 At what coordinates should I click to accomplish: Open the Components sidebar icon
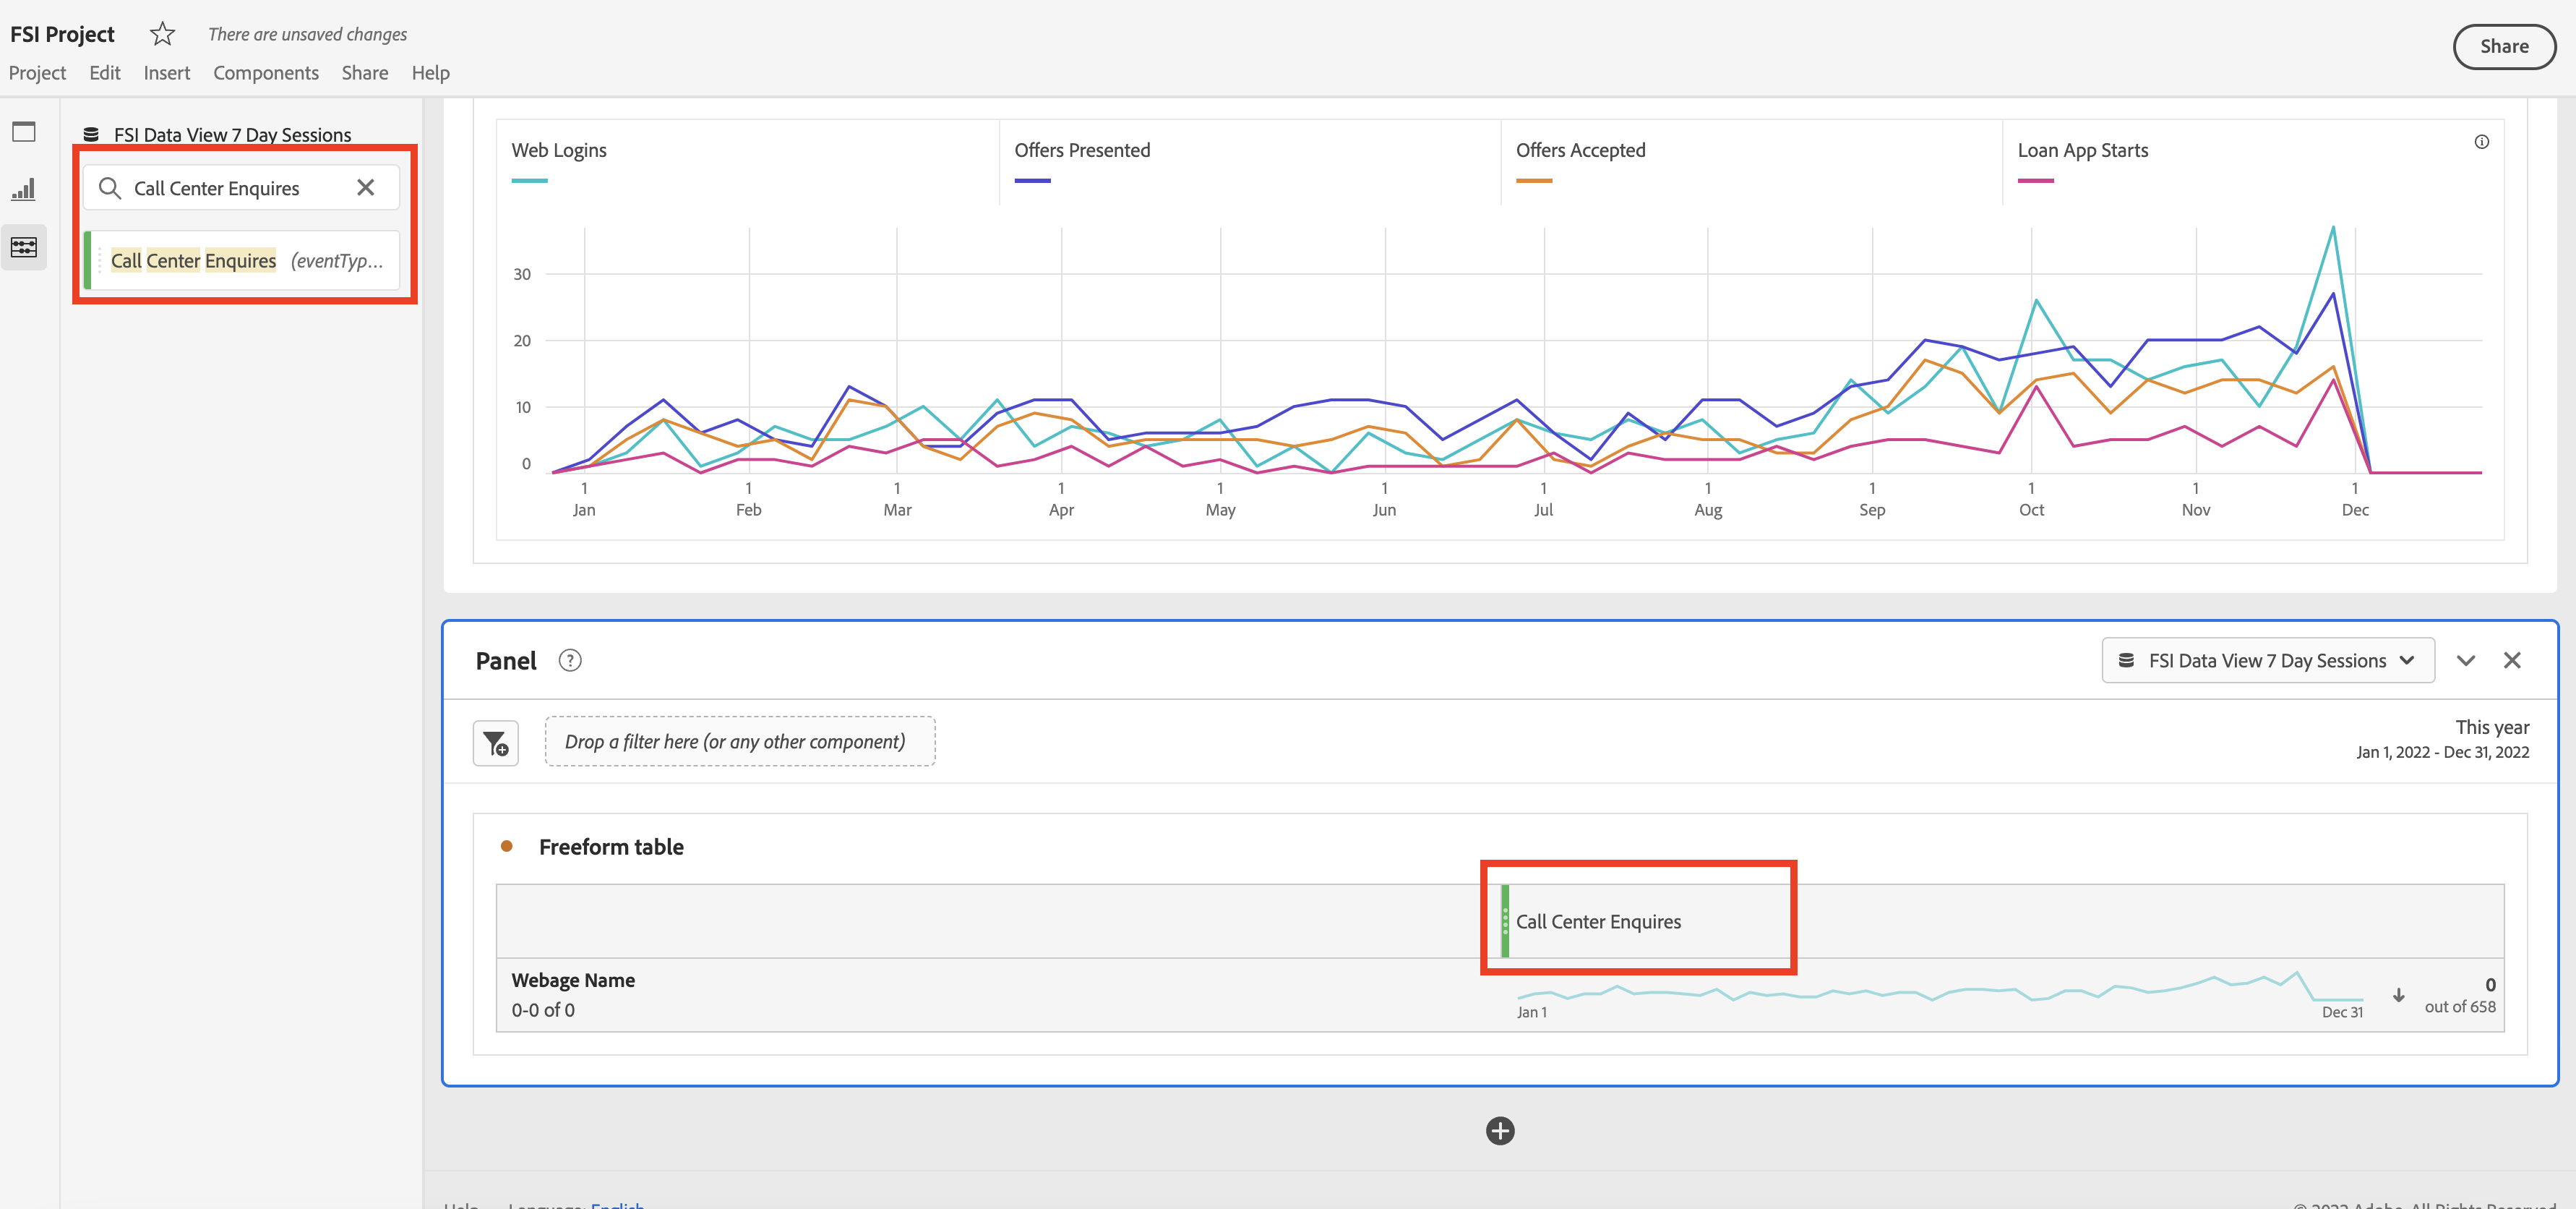24,247
